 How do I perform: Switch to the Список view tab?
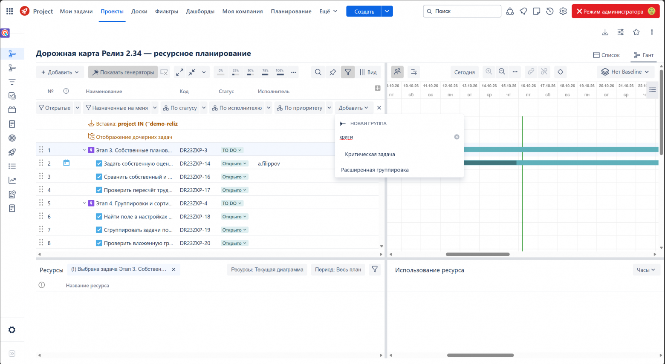(607, 55)
